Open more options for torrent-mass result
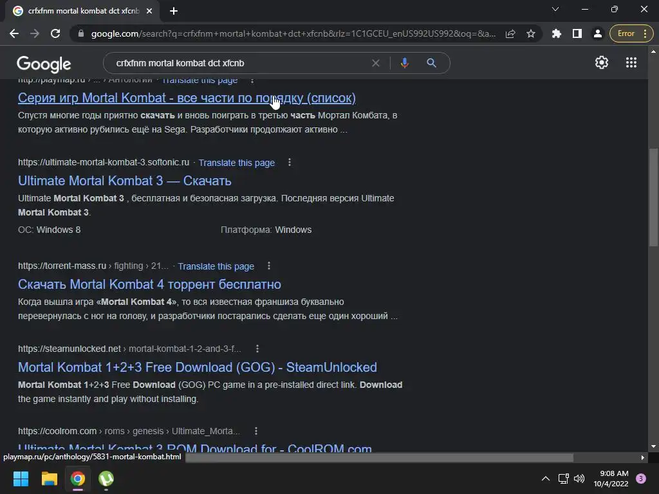Viewport: 659px width, 494px height. 269,266
